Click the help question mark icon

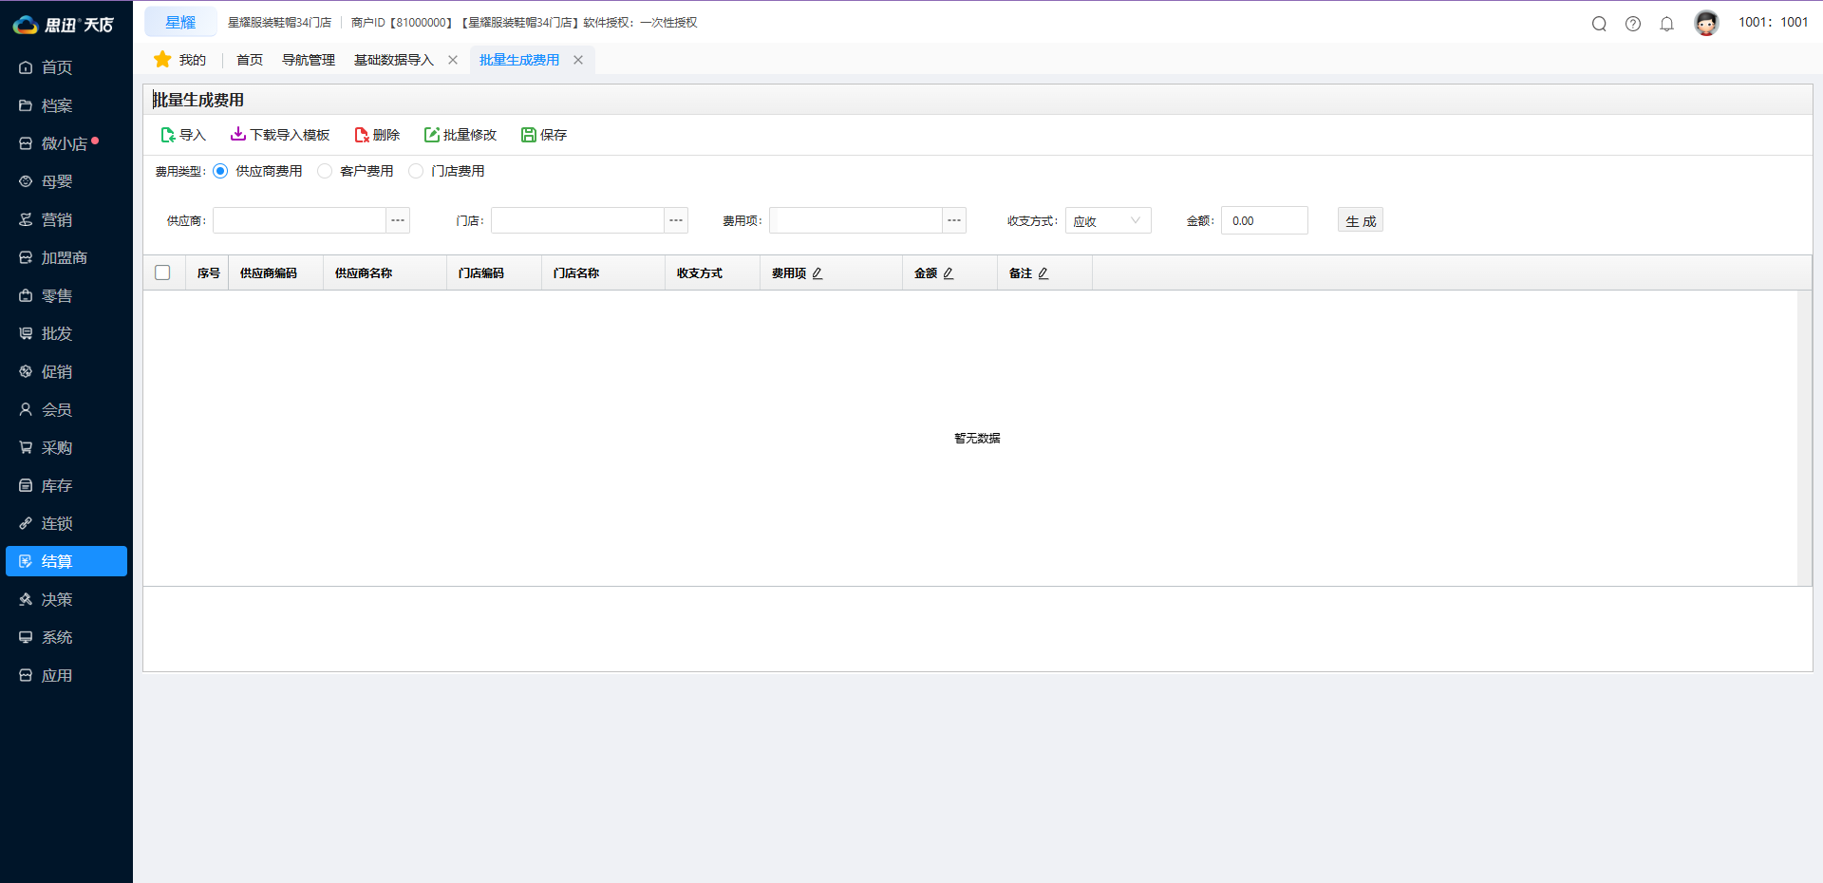pyautogui.click(x=1633, y=24)
